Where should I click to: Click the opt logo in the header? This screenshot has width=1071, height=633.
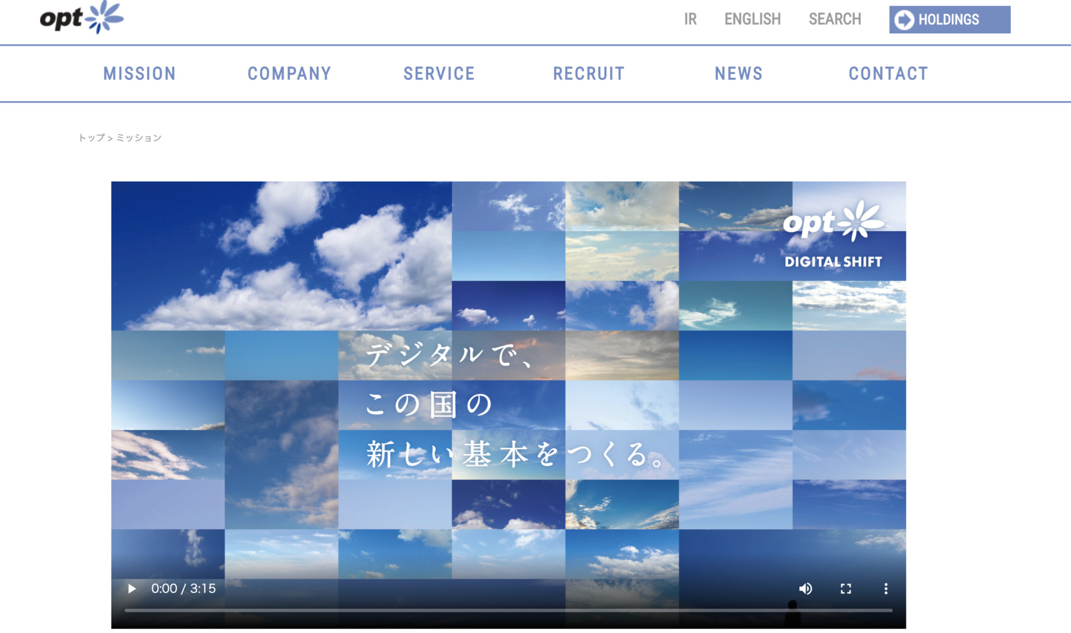click(82, 18)
